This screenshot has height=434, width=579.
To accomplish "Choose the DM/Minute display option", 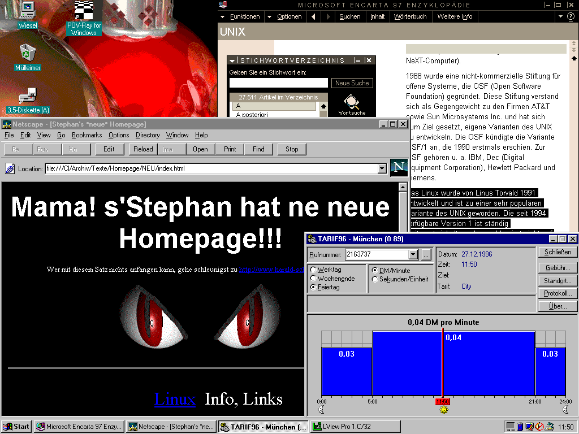I will click(x=375, y=271).
